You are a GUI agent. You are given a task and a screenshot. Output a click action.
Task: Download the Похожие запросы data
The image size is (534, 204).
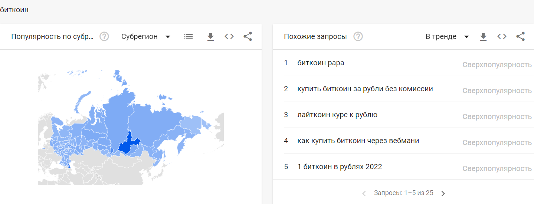(483, 36)
